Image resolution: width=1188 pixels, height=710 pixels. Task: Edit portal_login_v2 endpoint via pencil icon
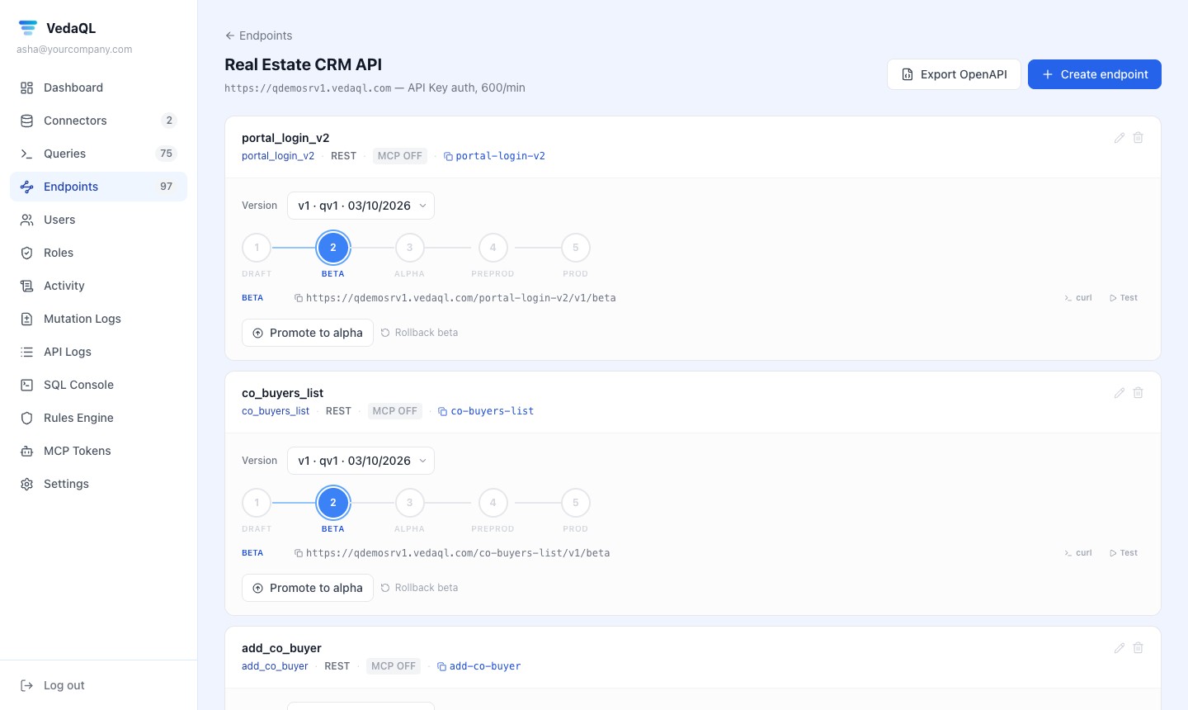click(x=1120, y=138)
